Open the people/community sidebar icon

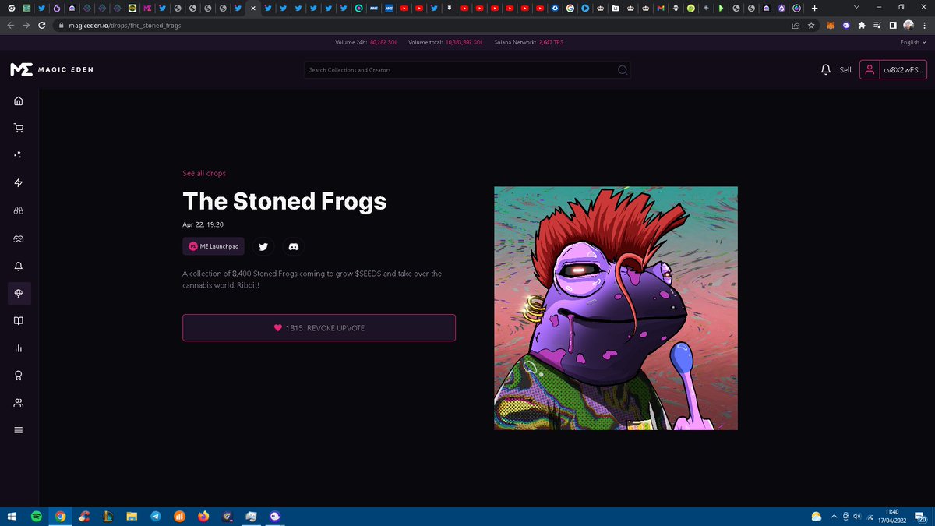pyautogui.click(x=19, y=403)
